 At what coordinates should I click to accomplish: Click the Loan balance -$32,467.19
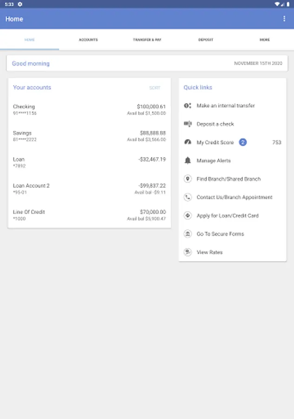[152, 159]
